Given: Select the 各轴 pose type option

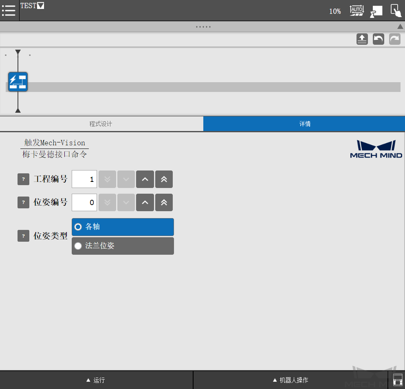Looking at the screenshot, I should coord(123,227).
